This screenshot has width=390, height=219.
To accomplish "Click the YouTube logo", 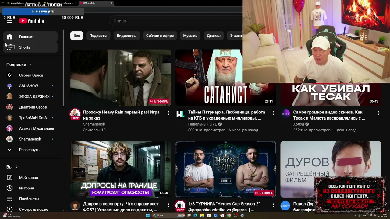I will click(x=32, y=21).
